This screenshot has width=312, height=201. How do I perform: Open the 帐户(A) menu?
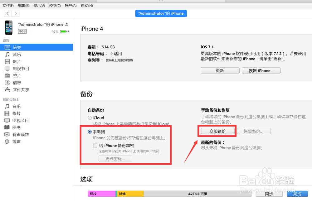[x=71, y=6]
